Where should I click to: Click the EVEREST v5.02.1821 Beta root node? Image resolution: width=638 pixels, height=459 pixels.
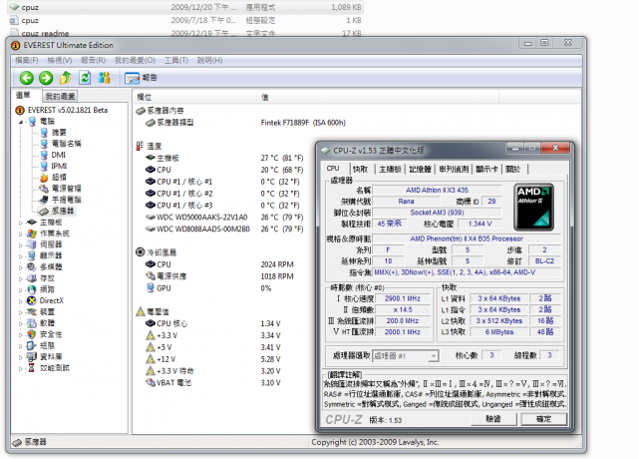click(x=62, y=110)
